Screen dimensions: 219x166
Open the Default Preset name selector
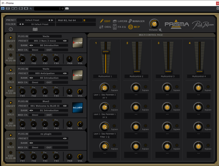33,20
